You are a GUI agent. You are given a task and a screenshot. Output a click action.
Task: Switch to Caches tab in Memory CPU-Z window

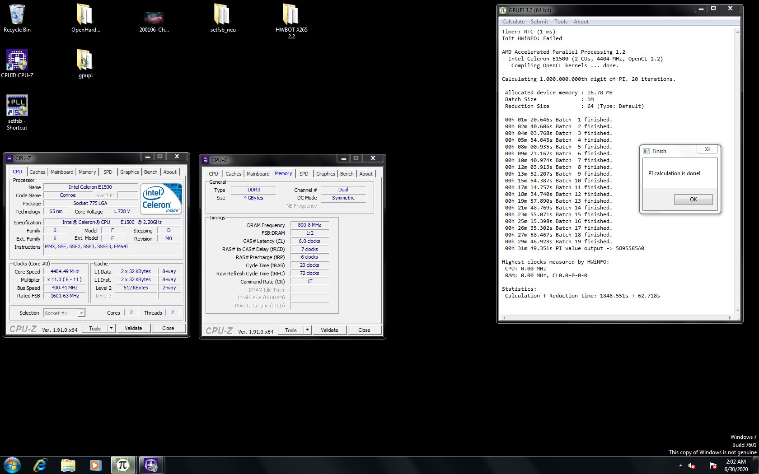(234, 174)
